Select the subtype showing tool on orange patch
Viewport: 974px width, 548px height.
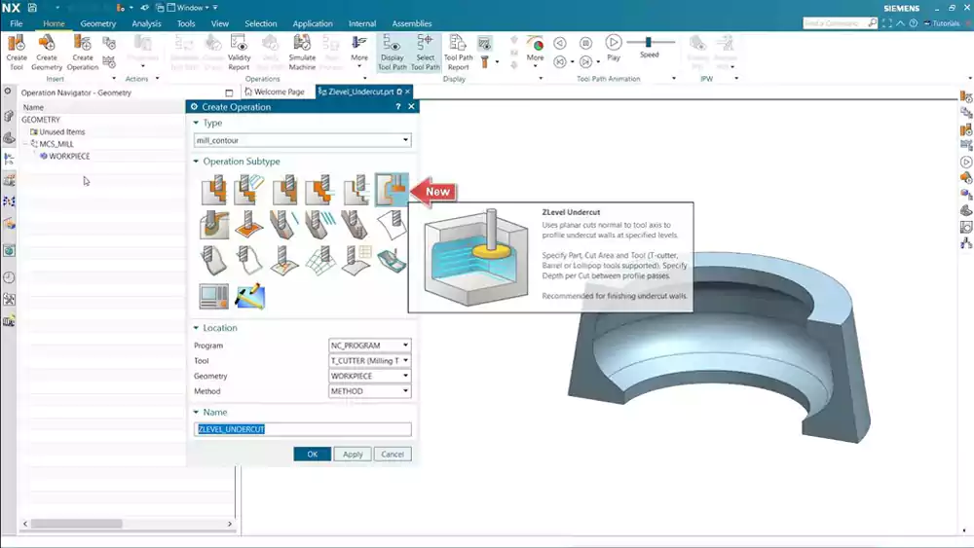click(249, 224)
